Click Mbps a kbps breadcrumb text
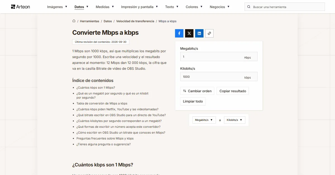The image size is (335, 175). pos(167,21)
